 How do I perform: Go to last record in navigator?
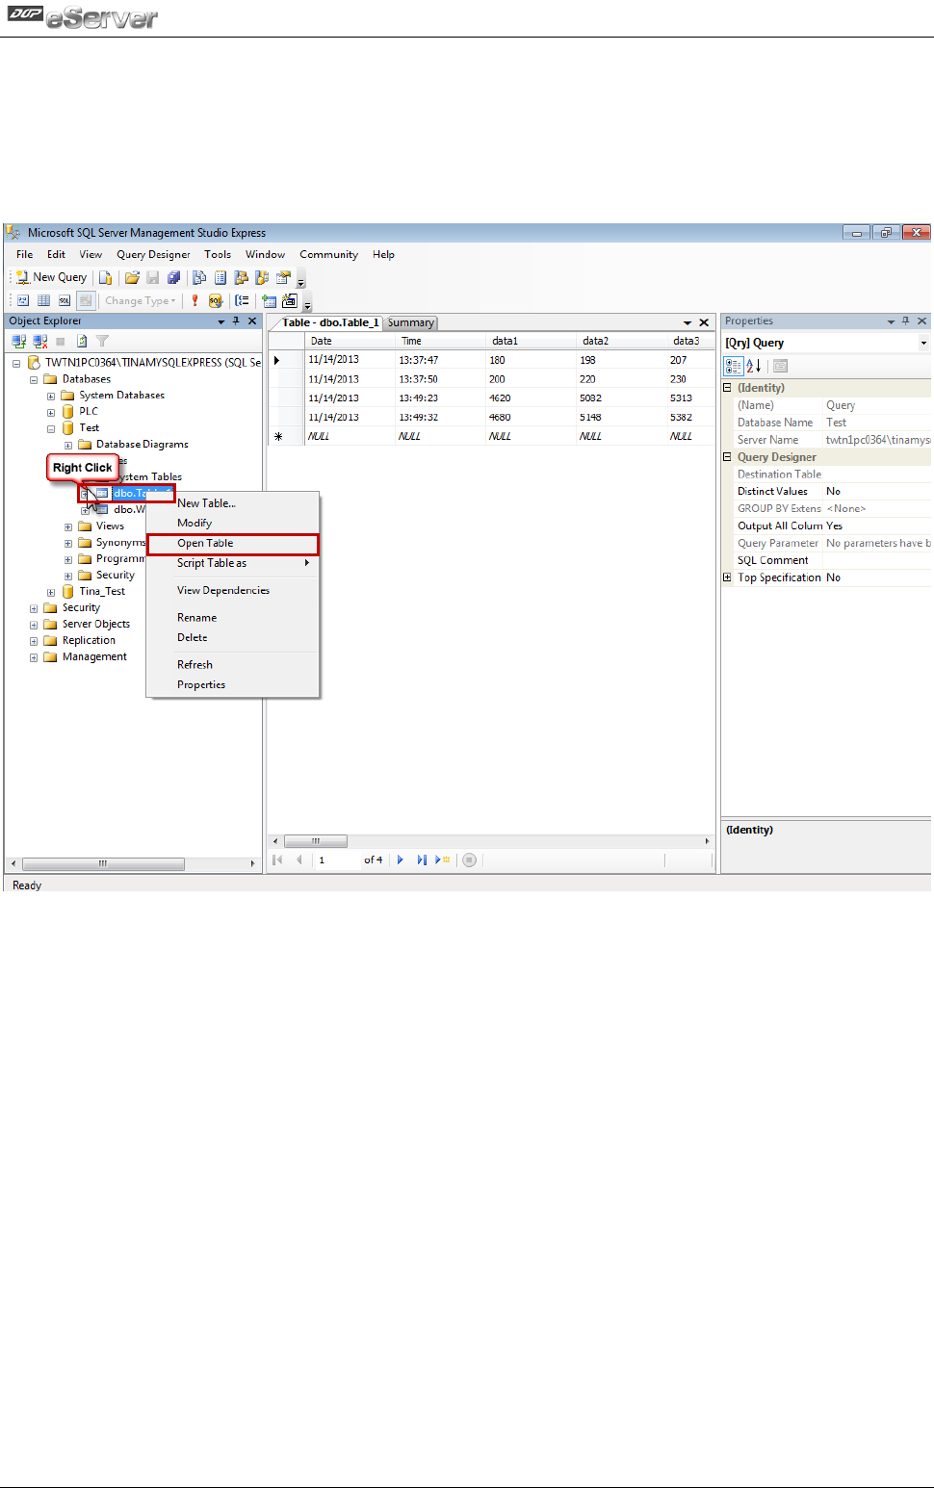pos(421,860)
